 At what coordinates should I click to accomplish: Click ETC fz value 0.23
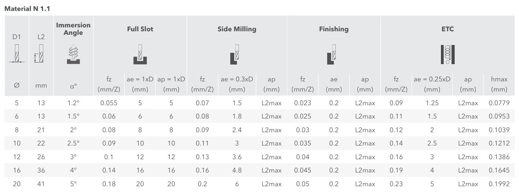click(396, 184)
